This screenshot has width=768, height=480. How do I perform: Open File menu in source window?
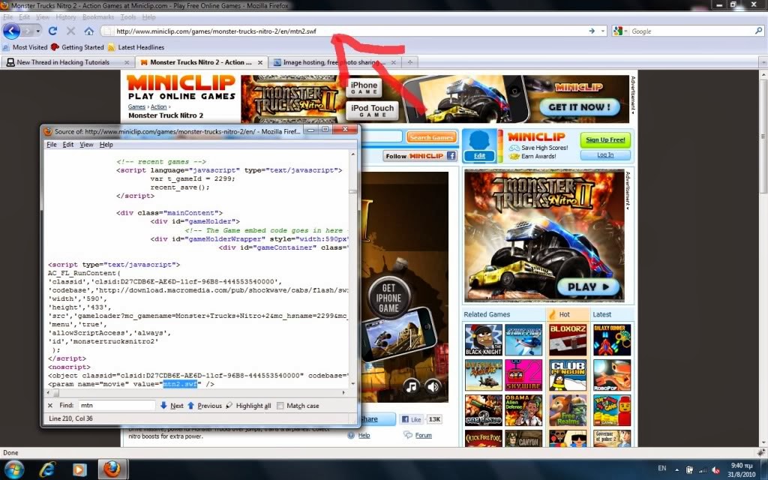click(52, 145)
